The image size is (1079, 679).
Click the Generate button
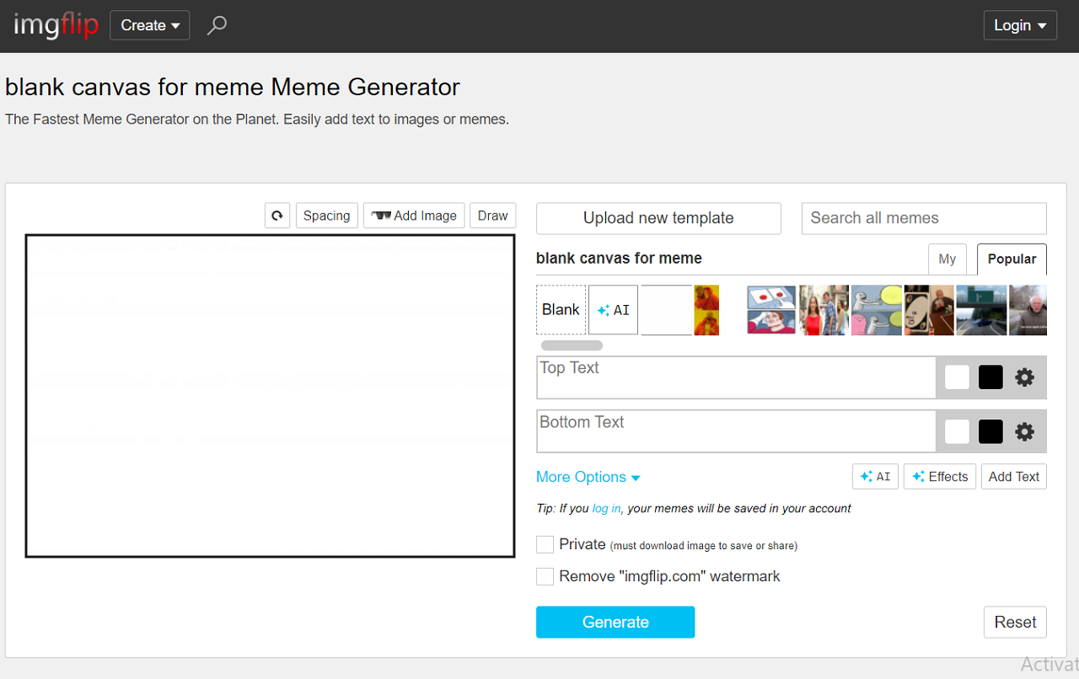tap(615, 622)
